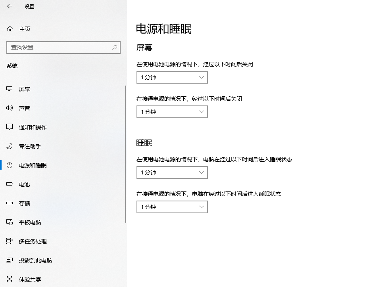
Task: Click the 多任务处理 icon
Action: click(x=9, y=241)
